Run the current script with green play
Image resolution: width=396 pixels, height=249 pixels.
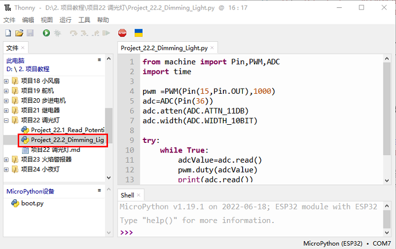[x=46, y=34]
